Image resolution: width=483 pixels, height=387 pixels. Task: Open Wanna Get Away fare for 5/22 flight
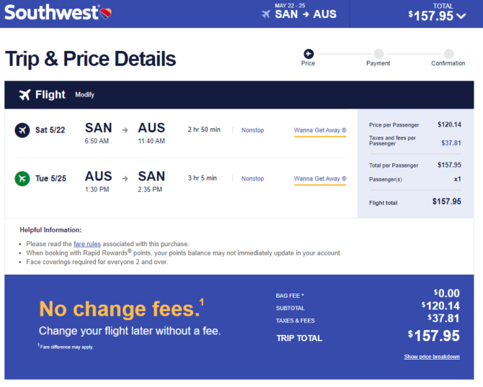320,130
